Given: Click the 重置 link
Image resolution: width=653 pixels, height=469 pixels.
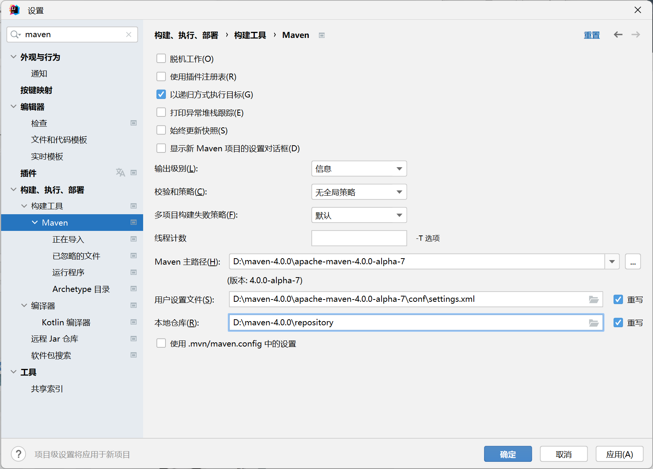Looking at the screenshot, I should click(x=592, y=35).
